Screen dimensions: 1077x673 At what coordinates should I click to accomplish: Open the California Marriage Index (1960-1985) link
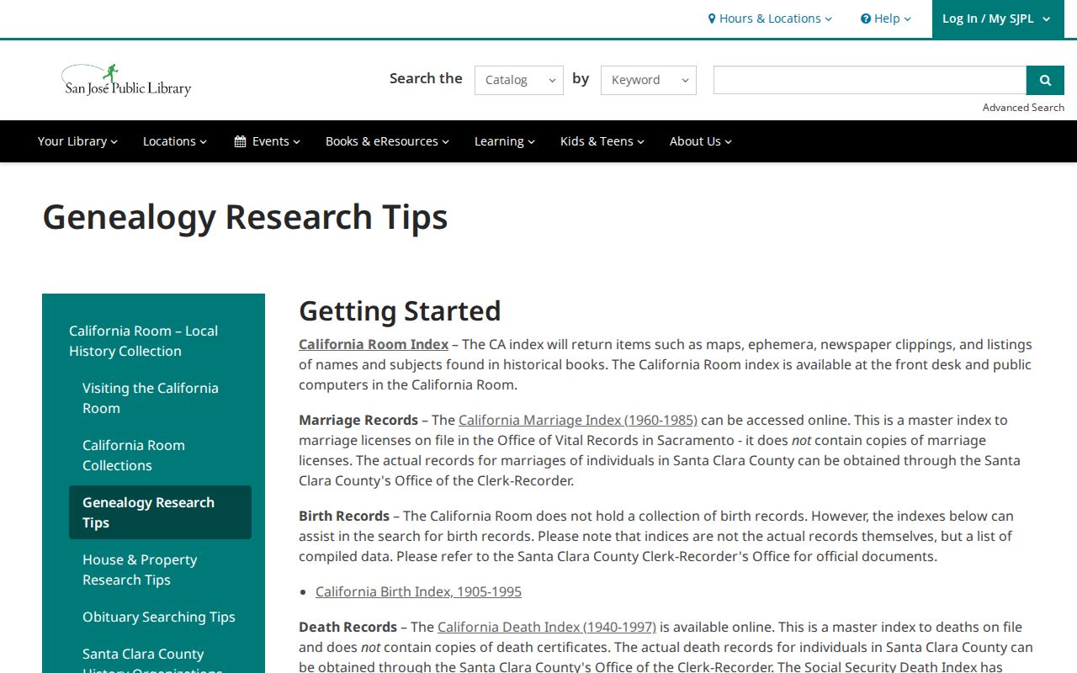click(578, 420)
